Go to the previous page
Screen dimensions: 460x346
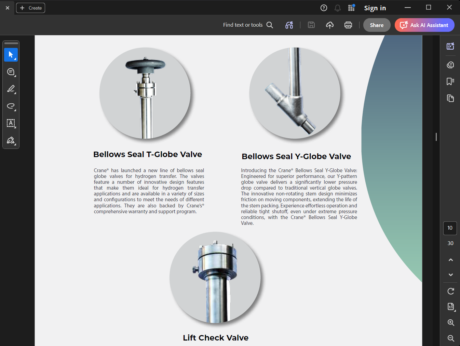(x=451, y=260)
